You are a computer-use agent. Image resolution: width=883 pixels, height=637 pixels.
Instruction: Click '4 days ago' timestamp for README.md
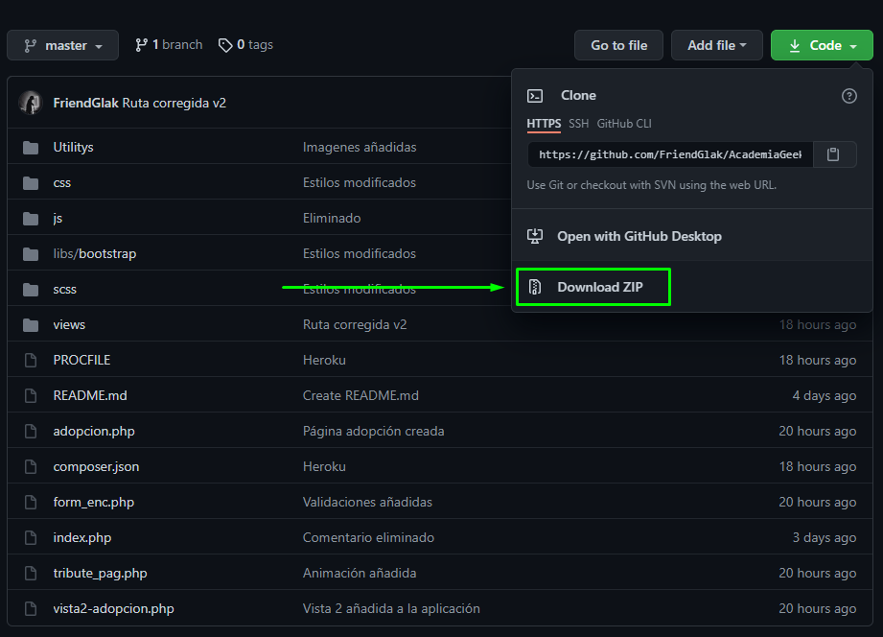tap(825, 396)
